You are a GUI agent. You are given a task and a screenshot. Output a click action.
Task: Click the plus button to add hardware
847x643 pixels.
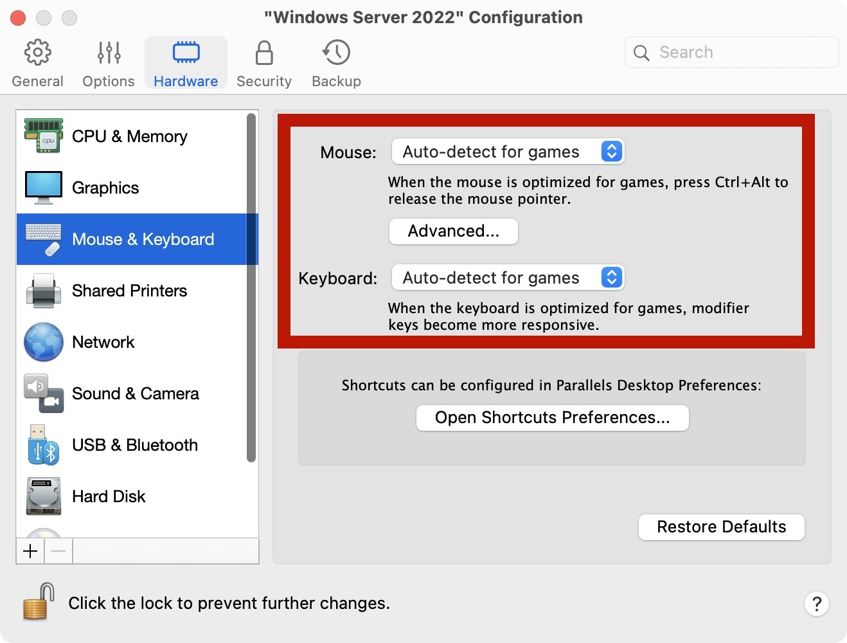(x=30, y=551)
